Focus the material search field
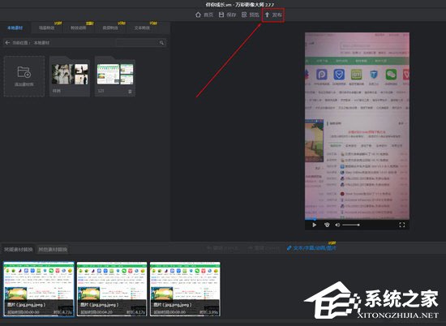 point(137,43)
